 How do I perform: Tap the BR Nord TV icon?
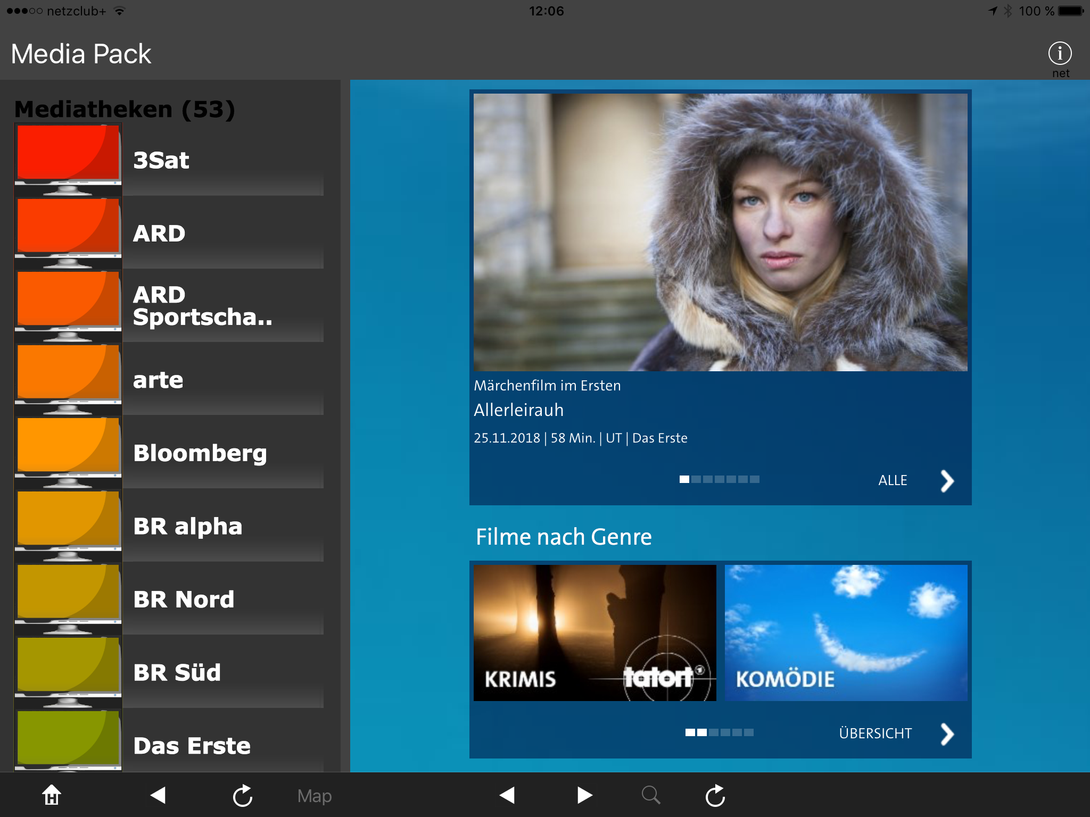click(69, 598)
